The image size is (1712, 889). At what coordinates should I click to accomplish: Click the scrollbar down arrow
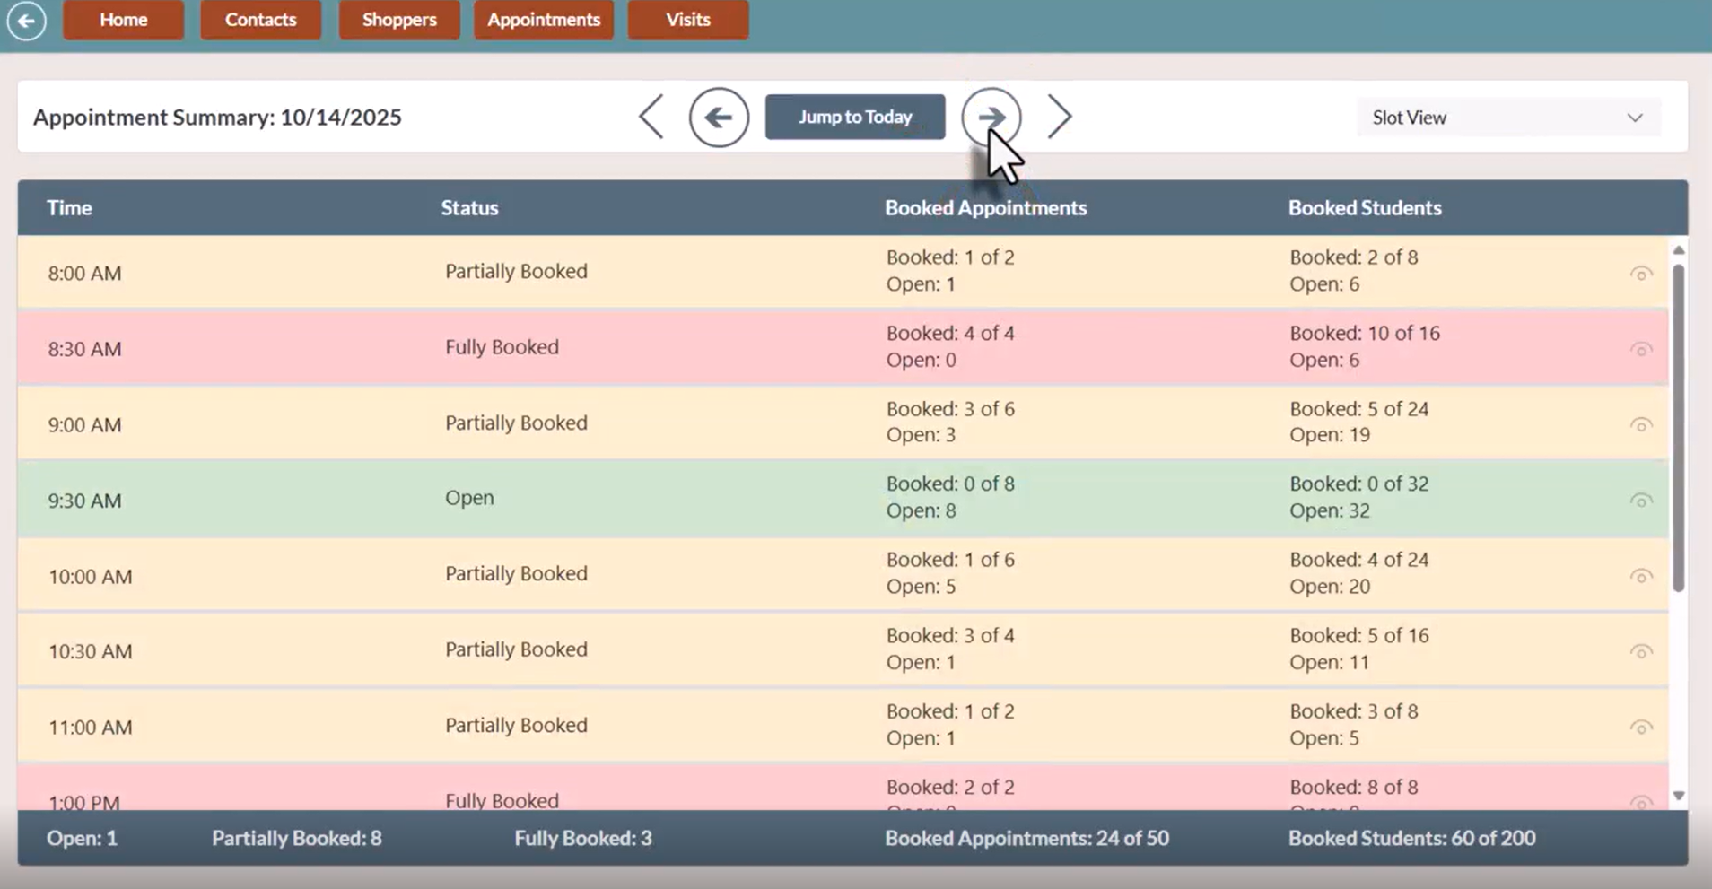pyautogui.click(x=1679, y=796)
